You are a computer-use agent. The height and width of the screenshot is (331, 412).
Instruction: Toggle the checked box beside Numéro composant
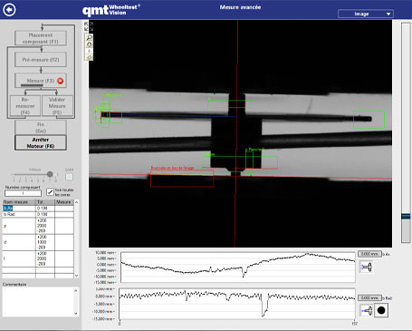pos(50,191)
